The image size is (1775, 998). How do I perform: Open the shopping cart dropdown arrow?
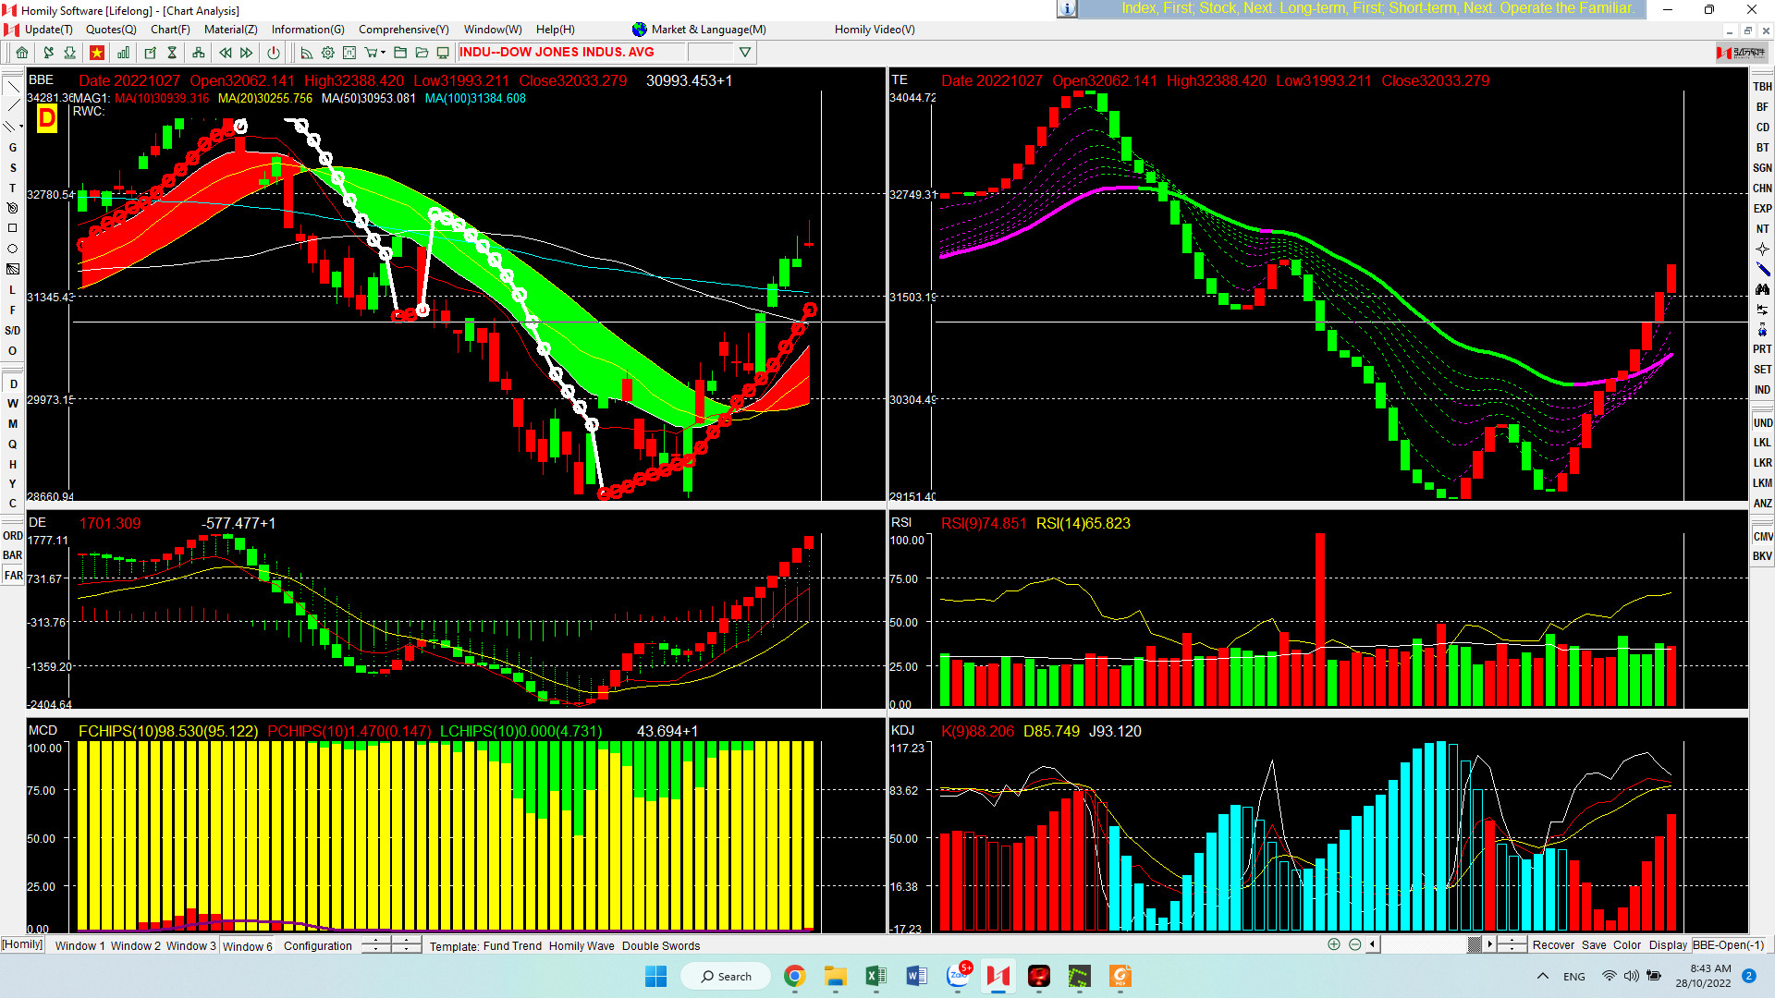pyautogui.click(x=383, y=53)
